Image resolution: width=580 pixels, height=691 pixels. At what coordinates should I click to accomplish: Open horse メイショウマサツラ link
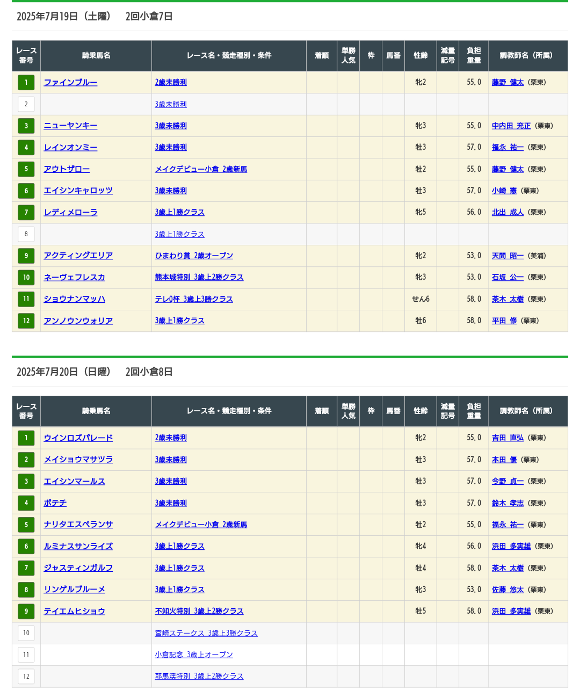tap(78, 460)
